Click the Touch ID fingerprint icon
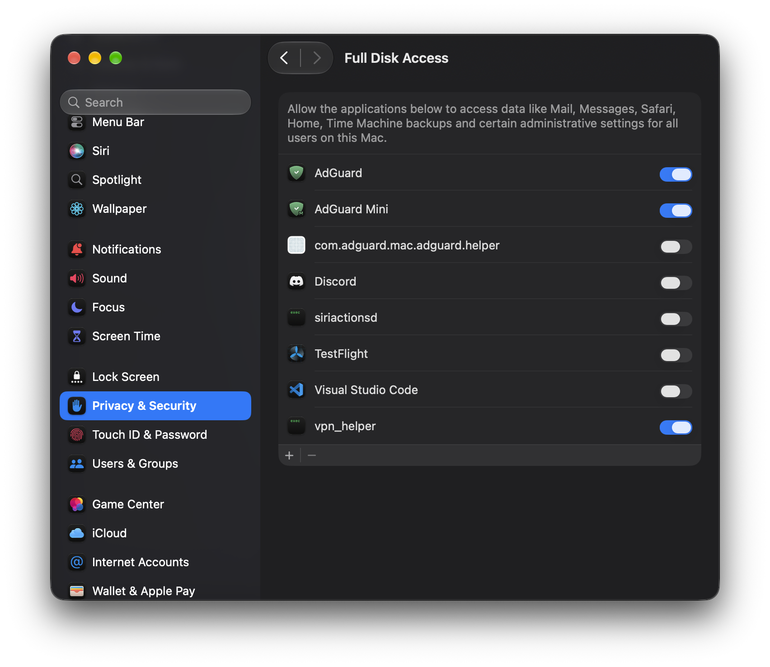 [x=77, y=435]
